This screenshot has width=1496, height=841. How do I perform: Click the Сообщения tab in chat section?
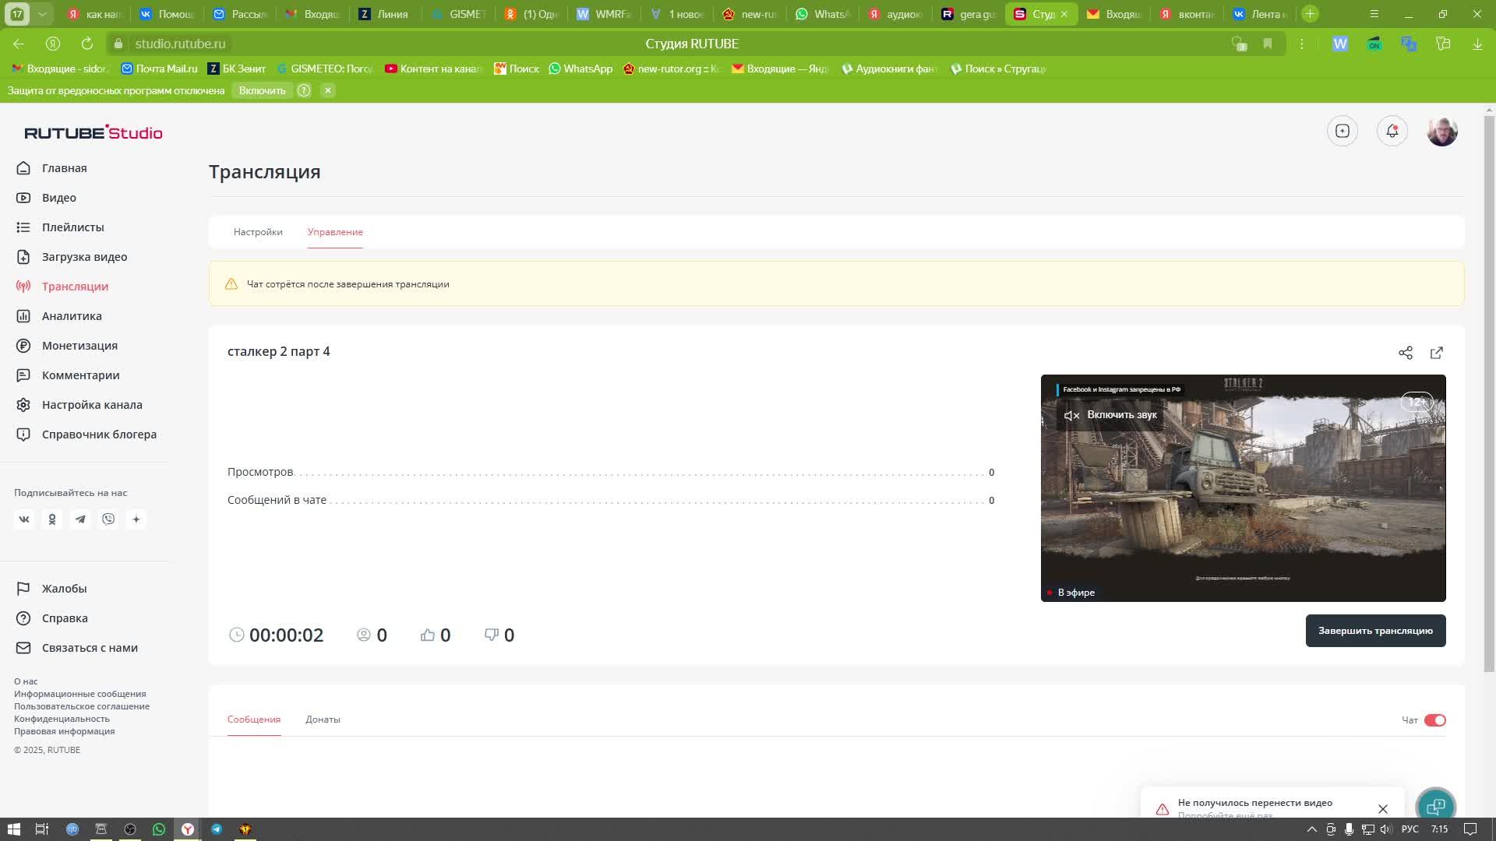254,719
